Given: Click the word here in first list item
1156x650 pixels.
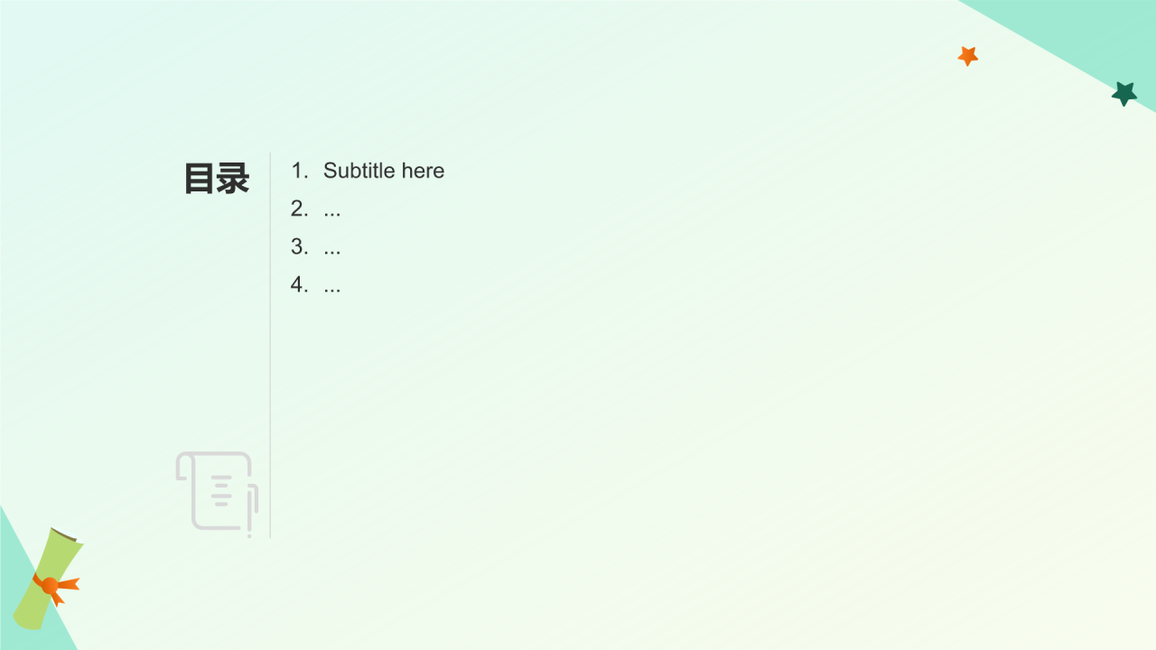Looking at the screenshot, I should 424,171.
